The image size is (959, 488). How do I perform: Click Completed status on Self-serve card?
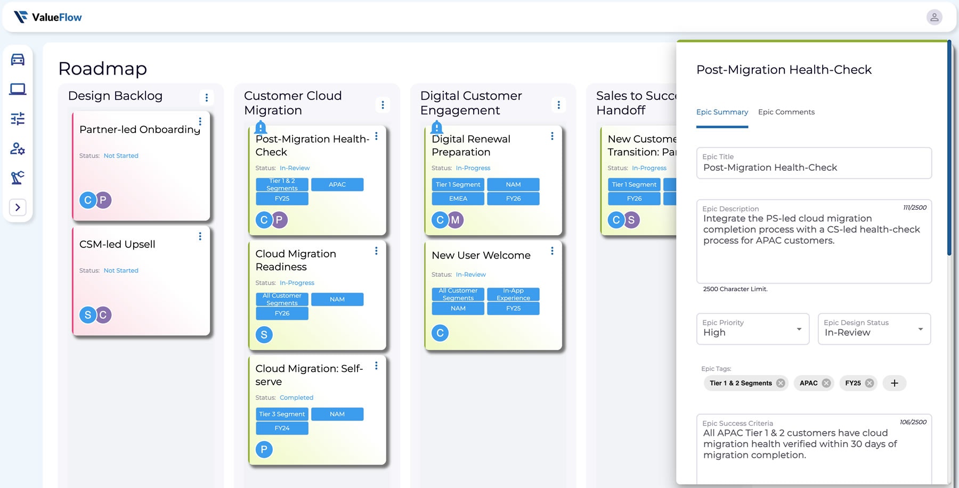pos(296,398)
